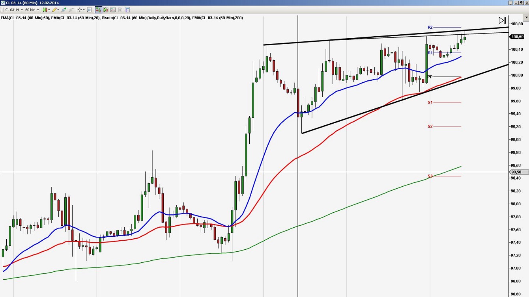
Task: Open the pencil drawing tool
Action: point(54,9)
